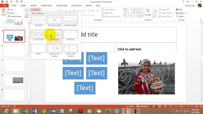
Task: Choose the Title and Content layout
Action: [55, 21]
